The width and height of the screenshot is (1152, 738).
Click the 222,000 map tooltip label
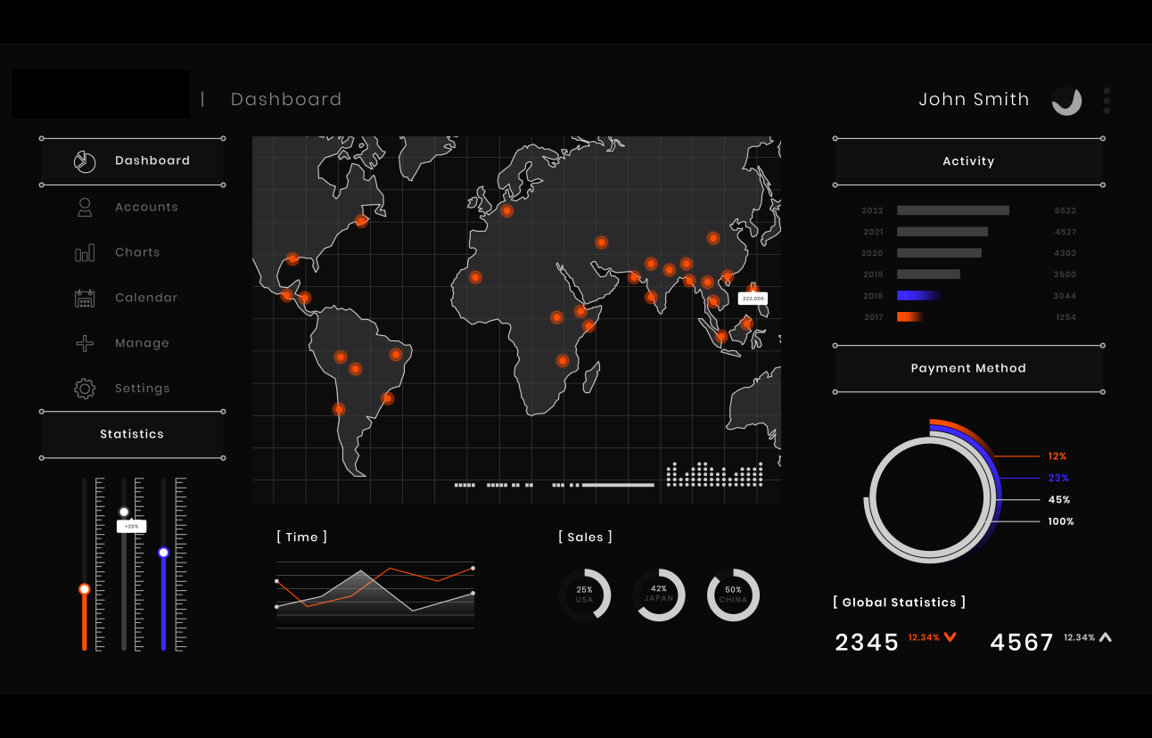coord(753,299)
